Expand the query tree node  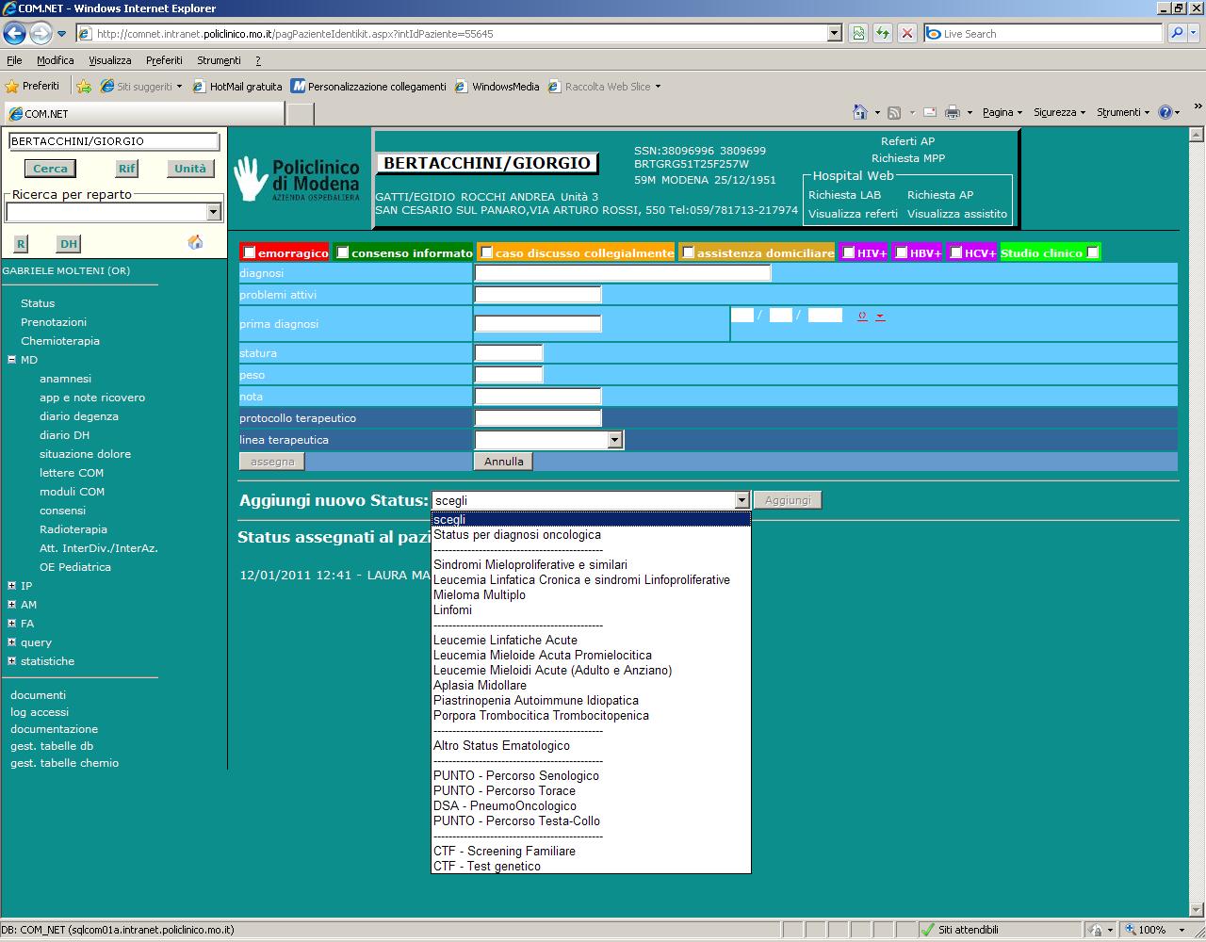tap(11, 642)
